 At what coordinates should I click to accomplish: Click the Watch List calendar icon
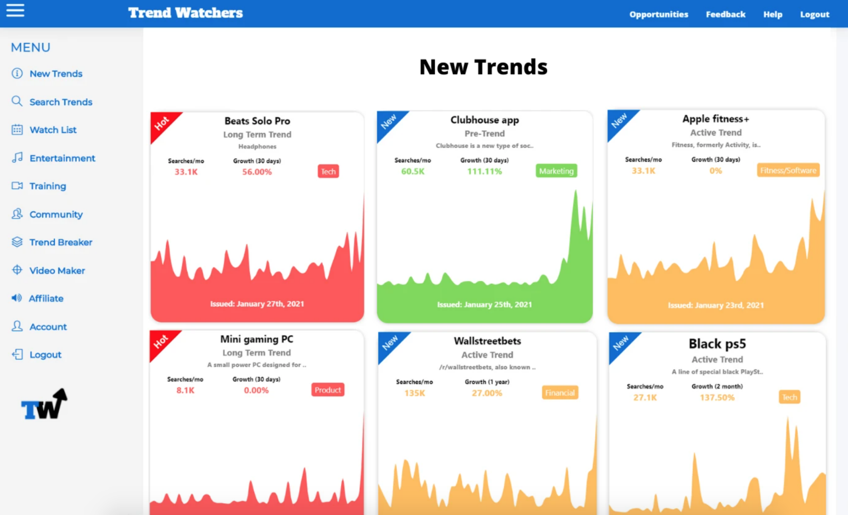[17, 129]
